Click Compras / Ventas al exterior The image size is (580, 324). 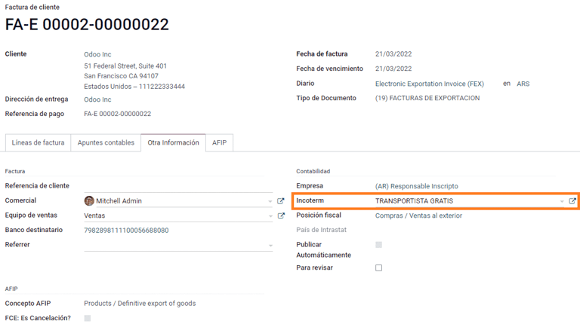click(418, 215)
